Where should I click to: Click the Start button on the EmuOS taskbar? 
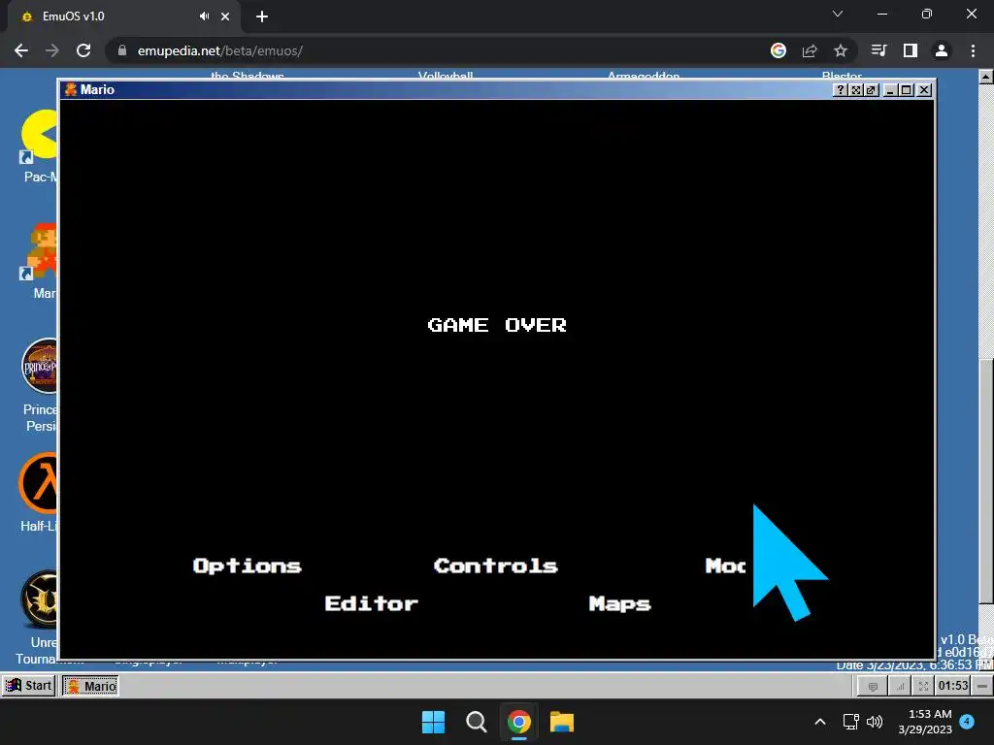pos(28,686)
